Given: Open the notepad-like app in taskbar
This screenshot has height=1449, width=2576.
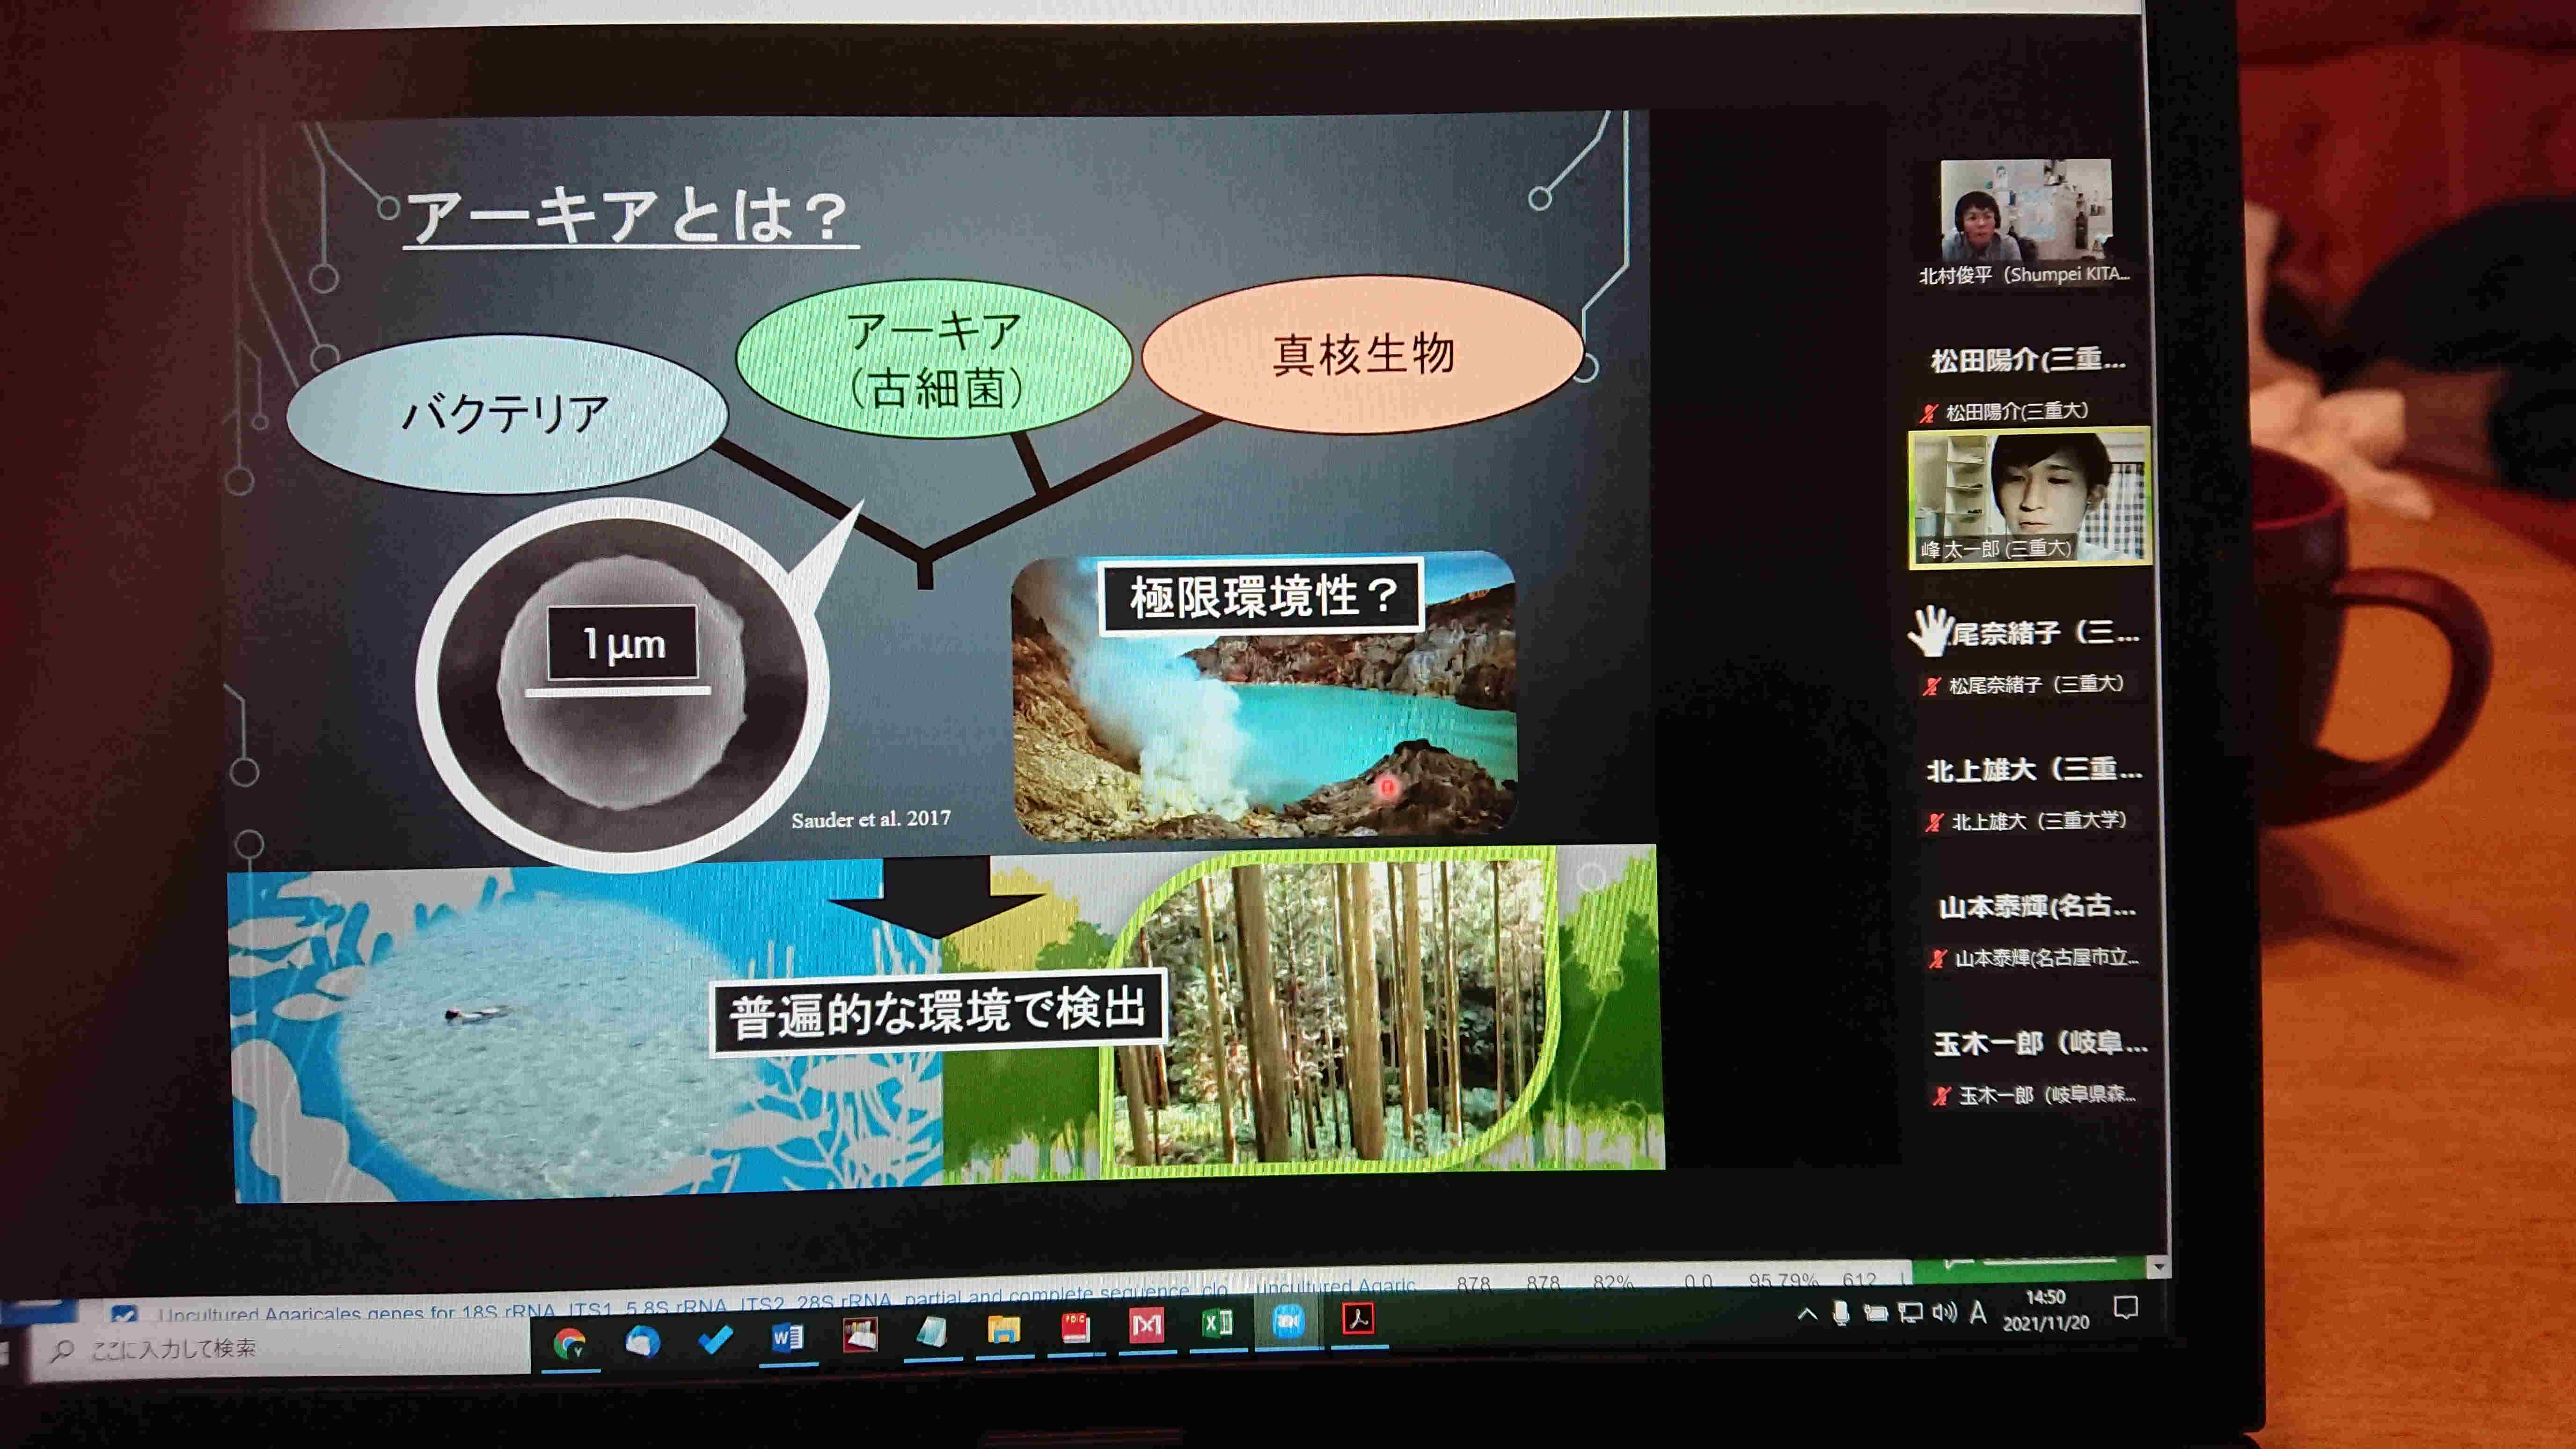Looking at the screenshot, I should point(932,1333).
